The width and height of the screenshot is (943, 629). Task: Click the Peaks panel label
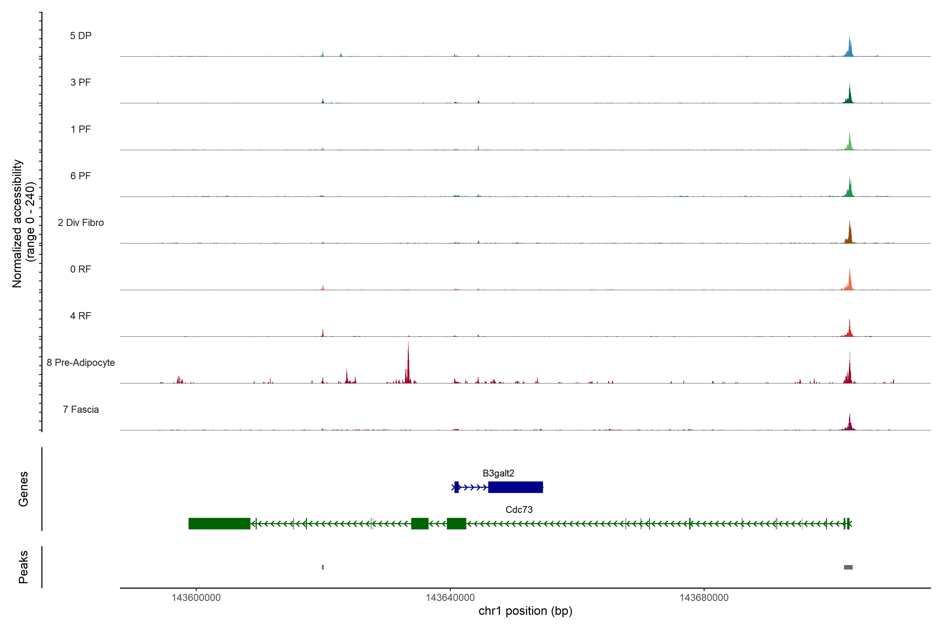(x=23, y=567)
